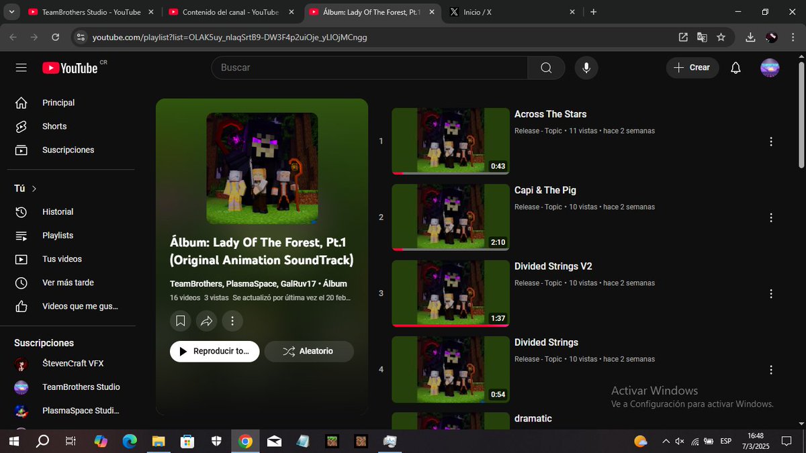This screenshot has height=453, width=806.
Task: Play the 0:54 Divided Strings thumbnail
Action: [x=451, y=370]
